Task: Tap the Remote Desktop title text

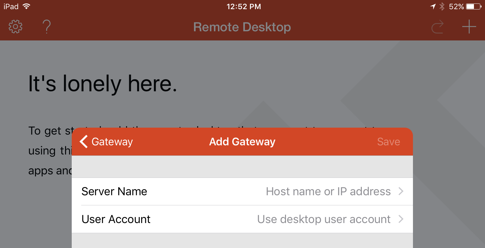Action: pos(242,27)
